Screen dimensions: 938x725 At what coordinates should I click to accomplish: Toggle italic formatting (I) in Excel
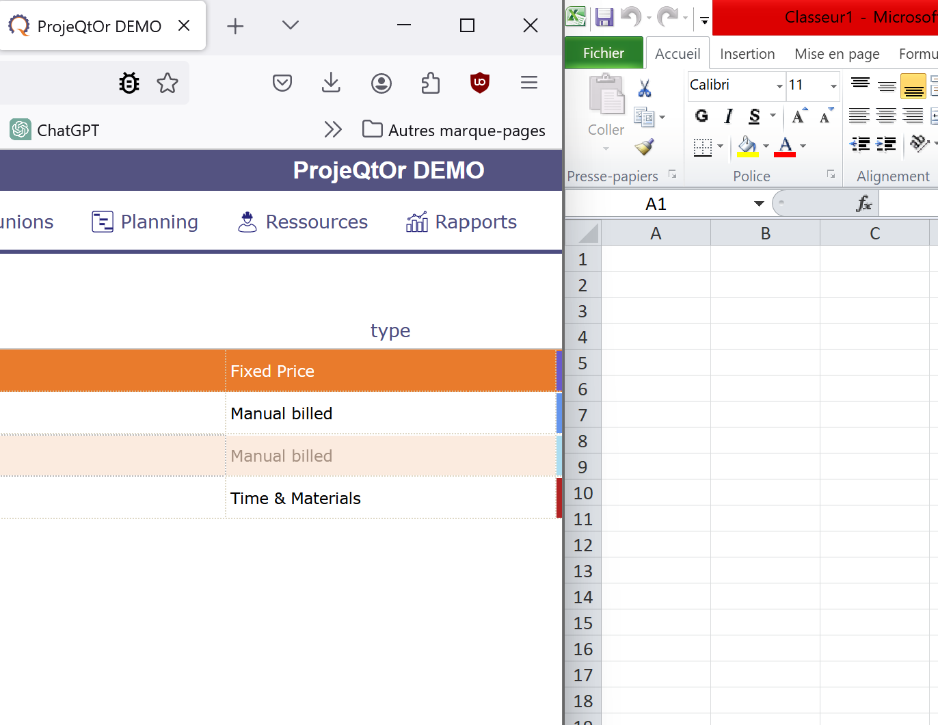click(x=729, y=116)
